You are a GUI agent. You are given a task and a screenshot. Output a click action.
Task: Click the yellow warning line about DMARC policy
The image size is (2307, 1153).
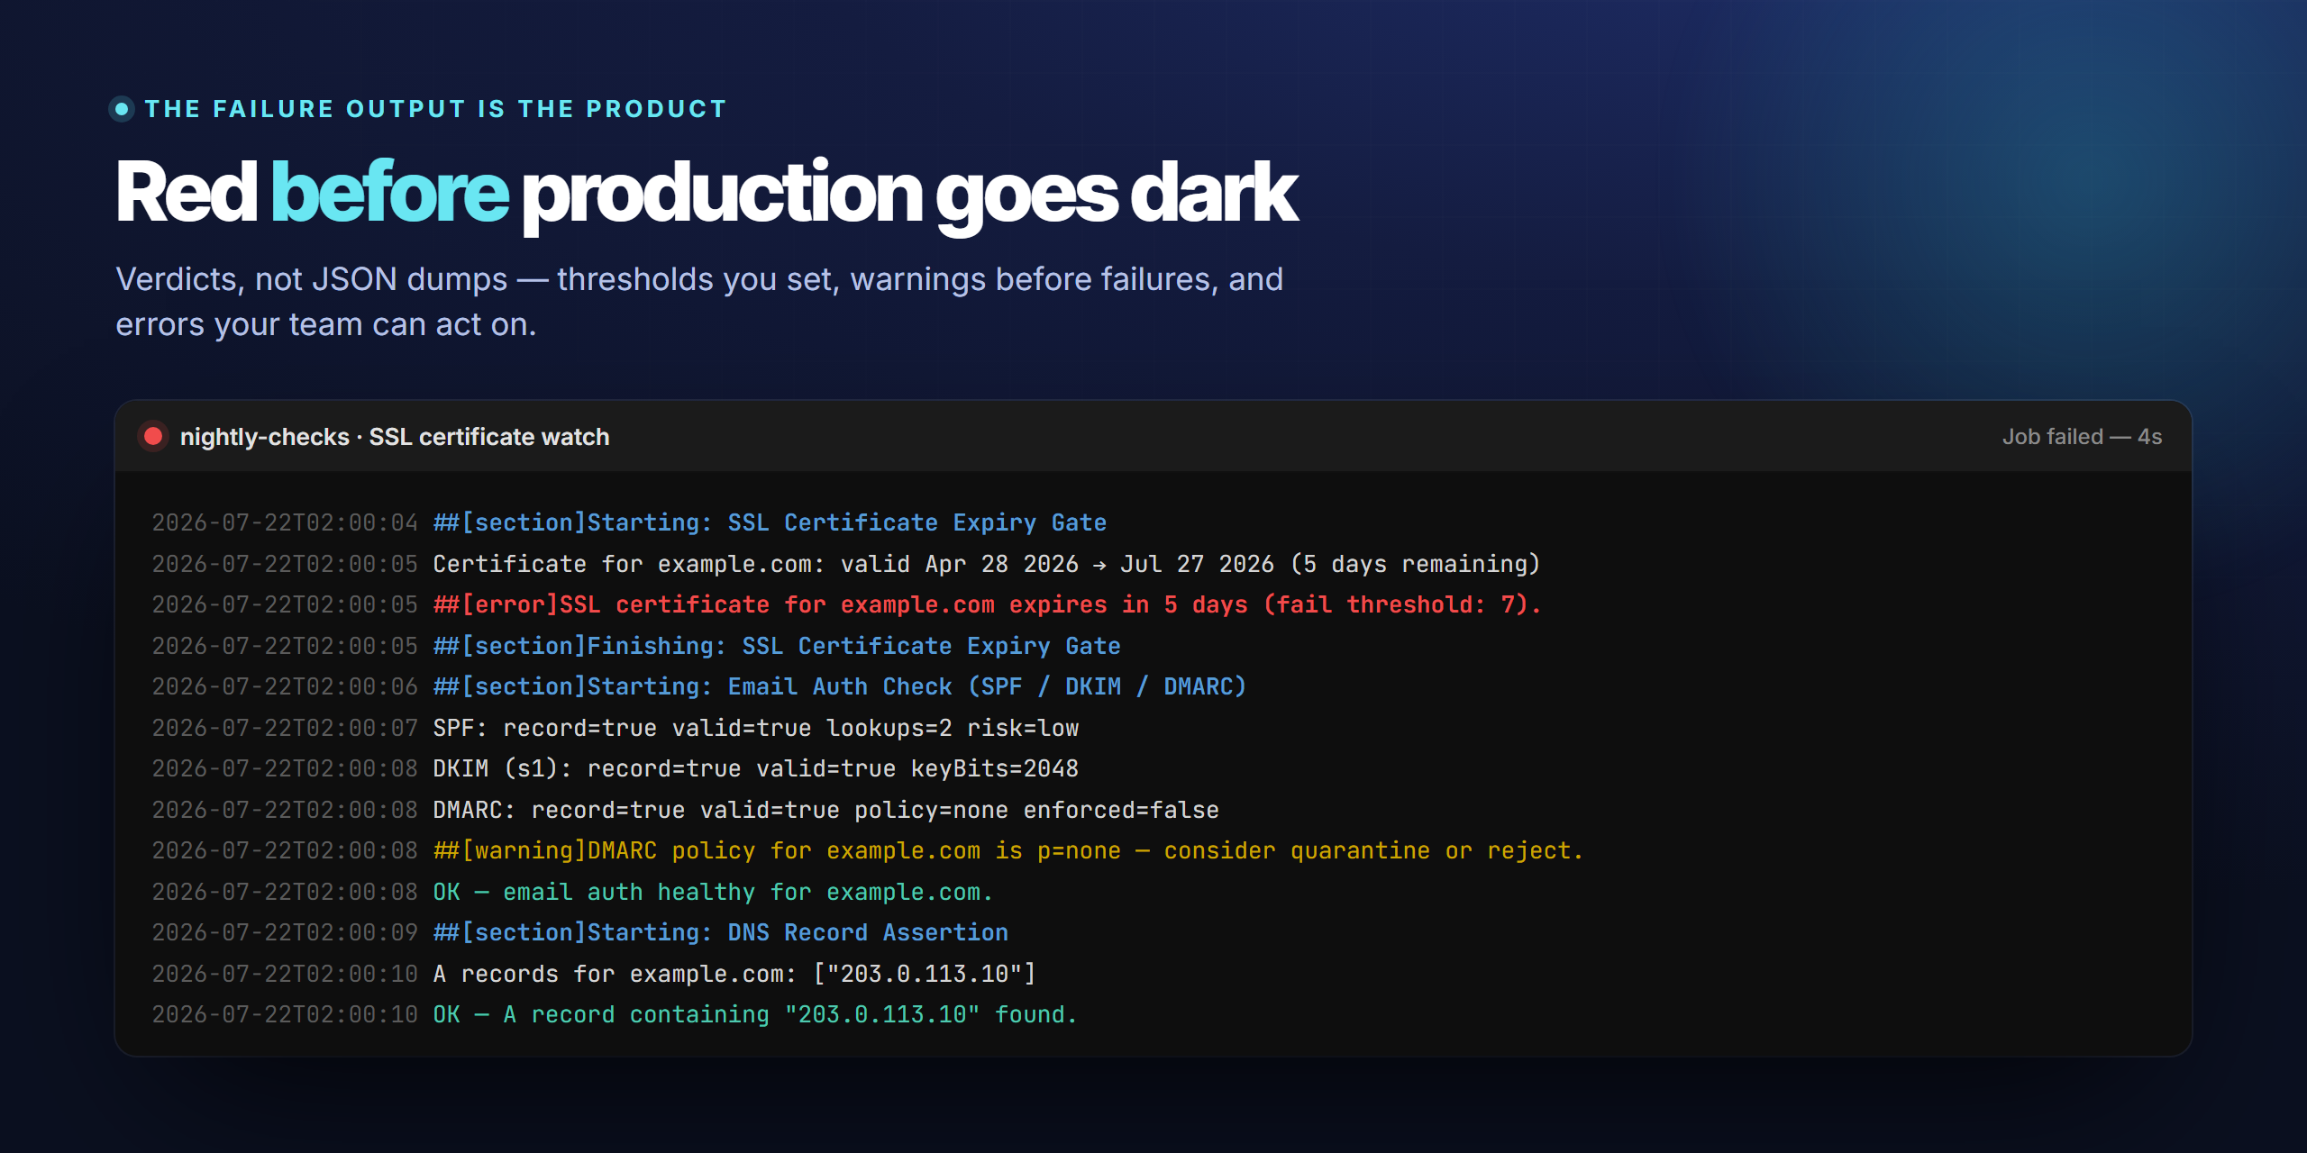tap(1008, 850)
